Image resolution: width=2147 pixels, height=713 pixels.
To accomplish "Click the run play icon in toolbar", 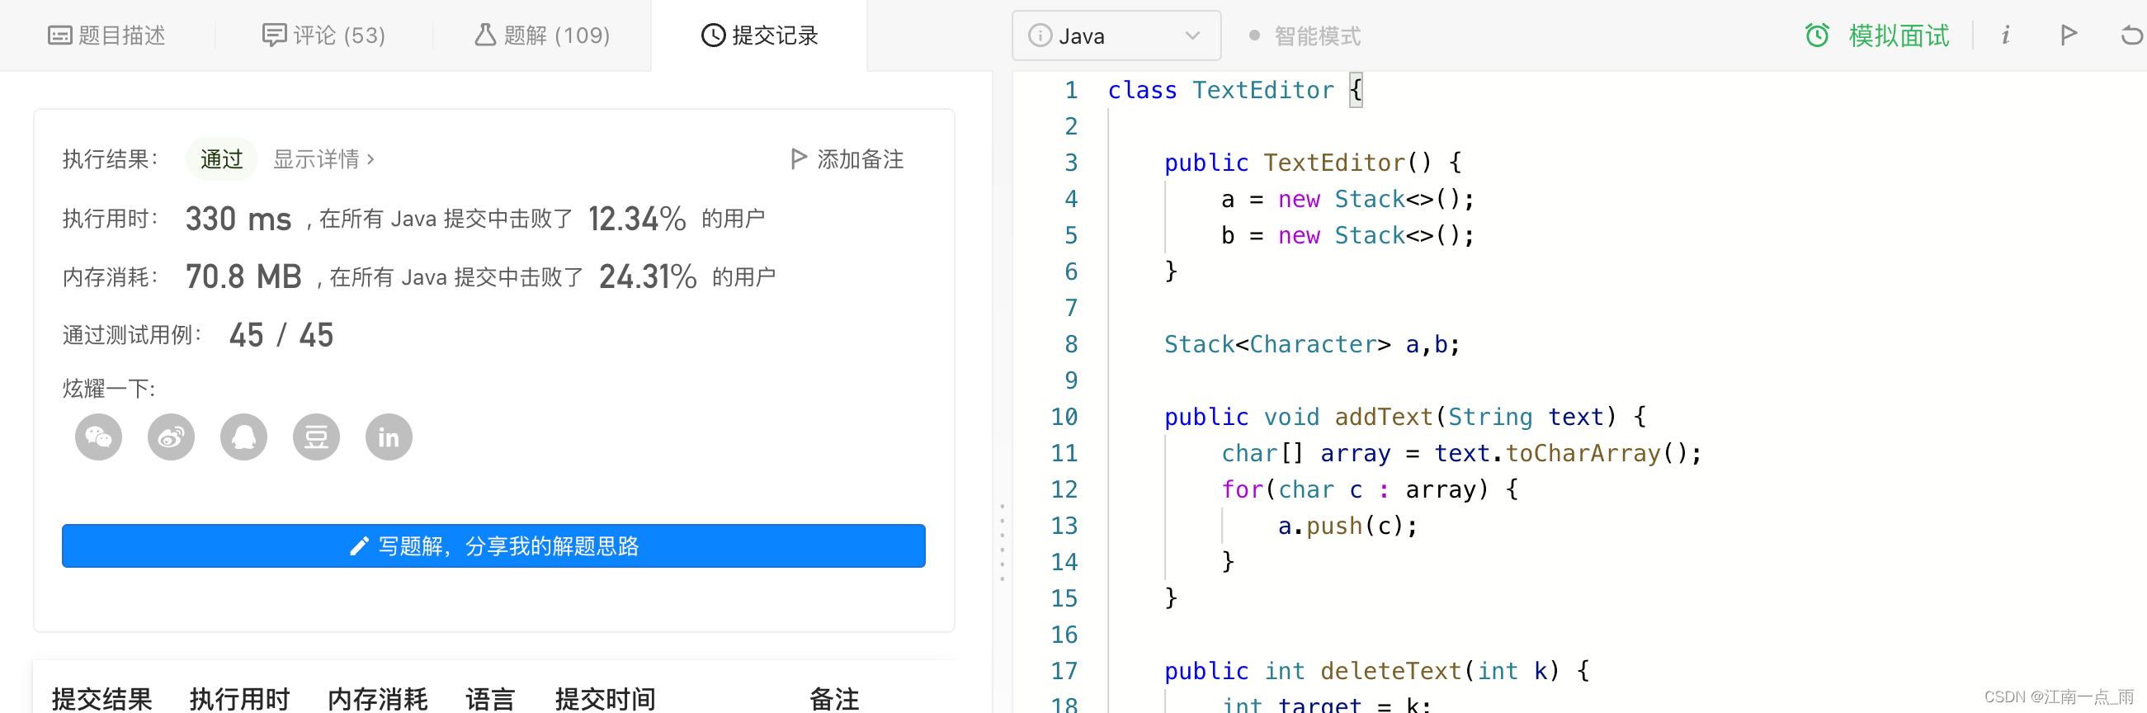I will click(x=2069, y=35).
